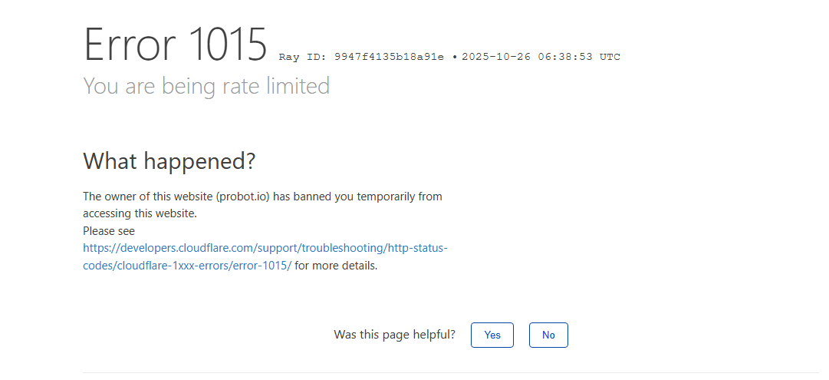This screenshot has height=380, width=829.
Task: Click the 2025-10-26 UTC timestamp
Action: click(541, 57)
